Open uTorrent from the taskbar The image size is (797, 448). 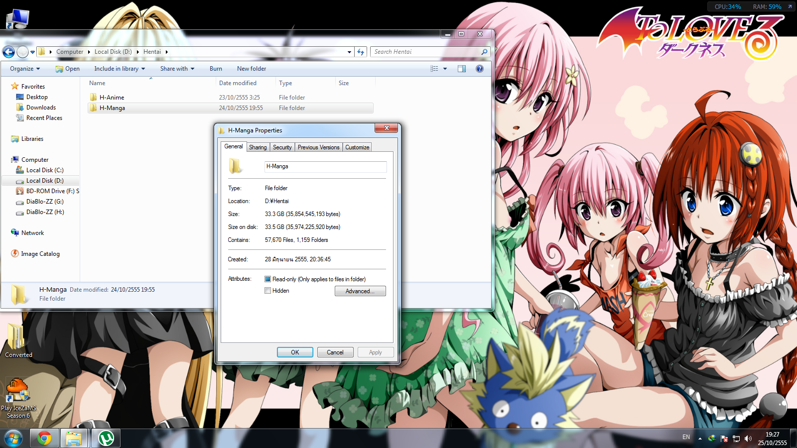click(106, 439)
